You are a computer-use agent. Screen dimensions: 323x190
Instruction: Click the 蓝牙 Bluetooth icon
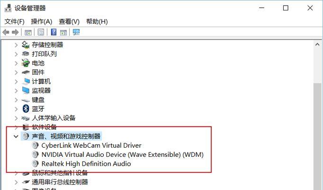(x=26, y=108)
